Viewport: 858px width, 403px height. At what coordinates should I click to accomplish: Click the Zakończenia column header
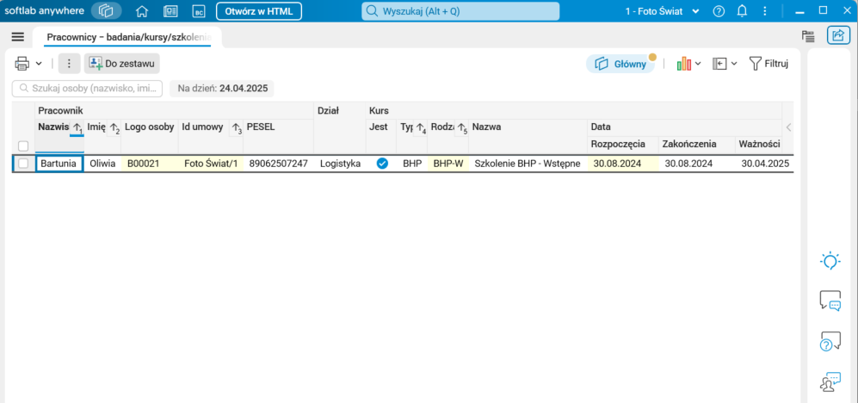(689, 145)
